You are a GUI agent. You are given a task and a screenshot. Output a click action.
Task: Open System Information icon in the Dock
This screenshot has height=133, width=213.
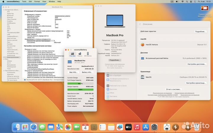pyautogui.click(x=167, y=127)
